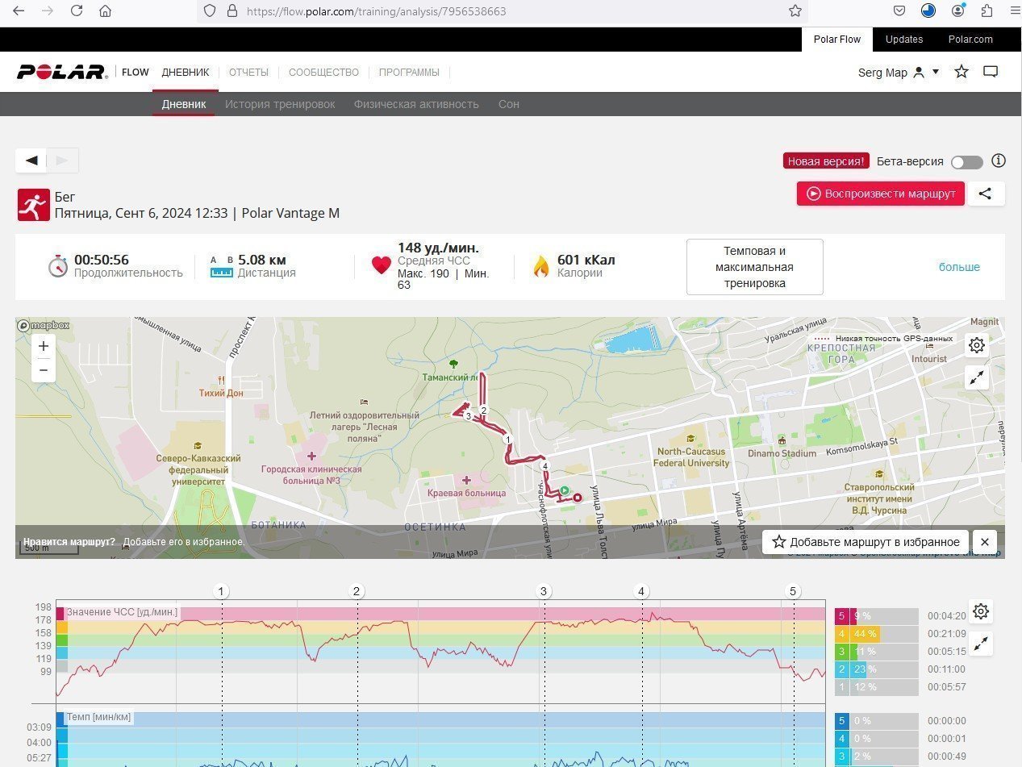Close the favorite route banner
The image size is (1022, 767).
pos(985,542)
